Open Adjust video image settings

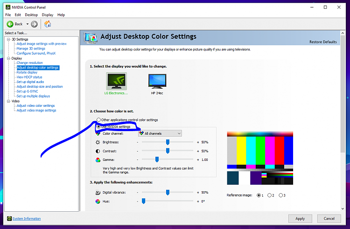pyautogui.click(x=36, y=111)
